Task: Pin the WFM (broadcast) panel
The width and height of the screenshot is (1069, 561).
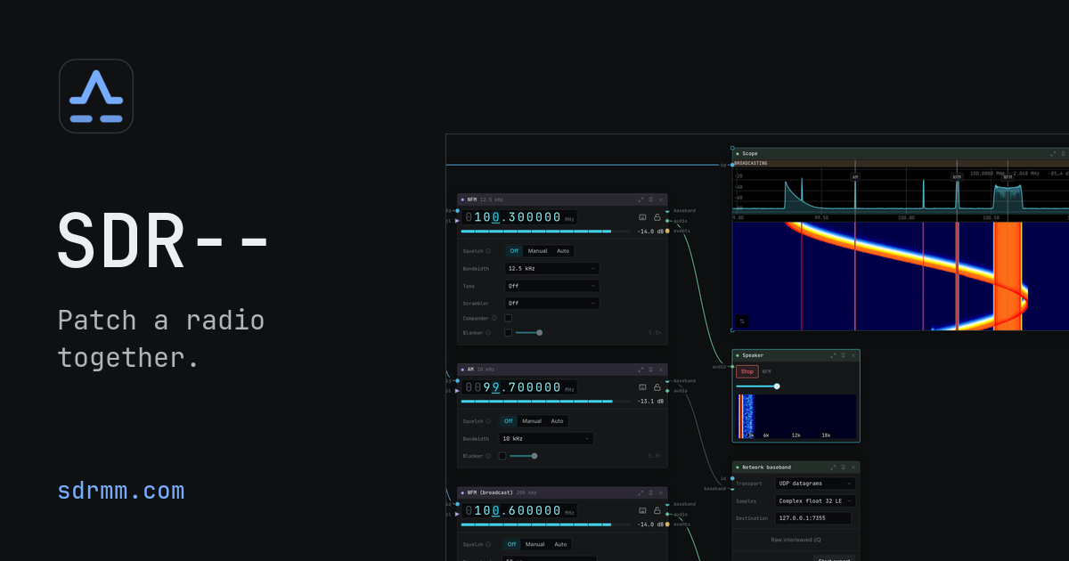Action: pyautogui.click(x=650, y=492)
